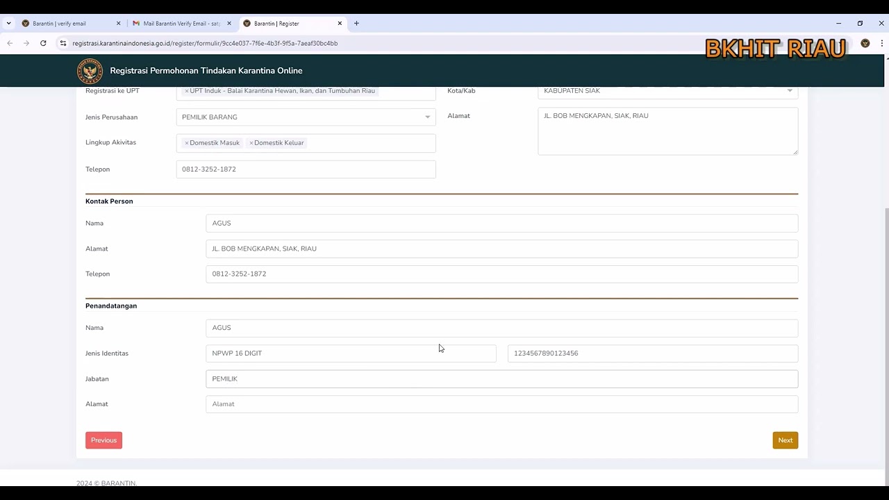Screen dimensions: 889x500
Task: Close the Mail Barantin Verify Email tab
Action: click(229, 24)
